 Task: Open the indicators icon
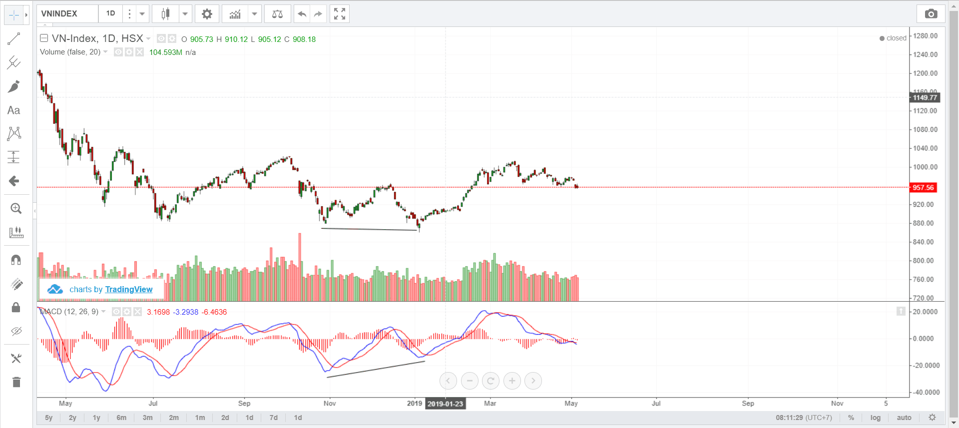(235, 13)
